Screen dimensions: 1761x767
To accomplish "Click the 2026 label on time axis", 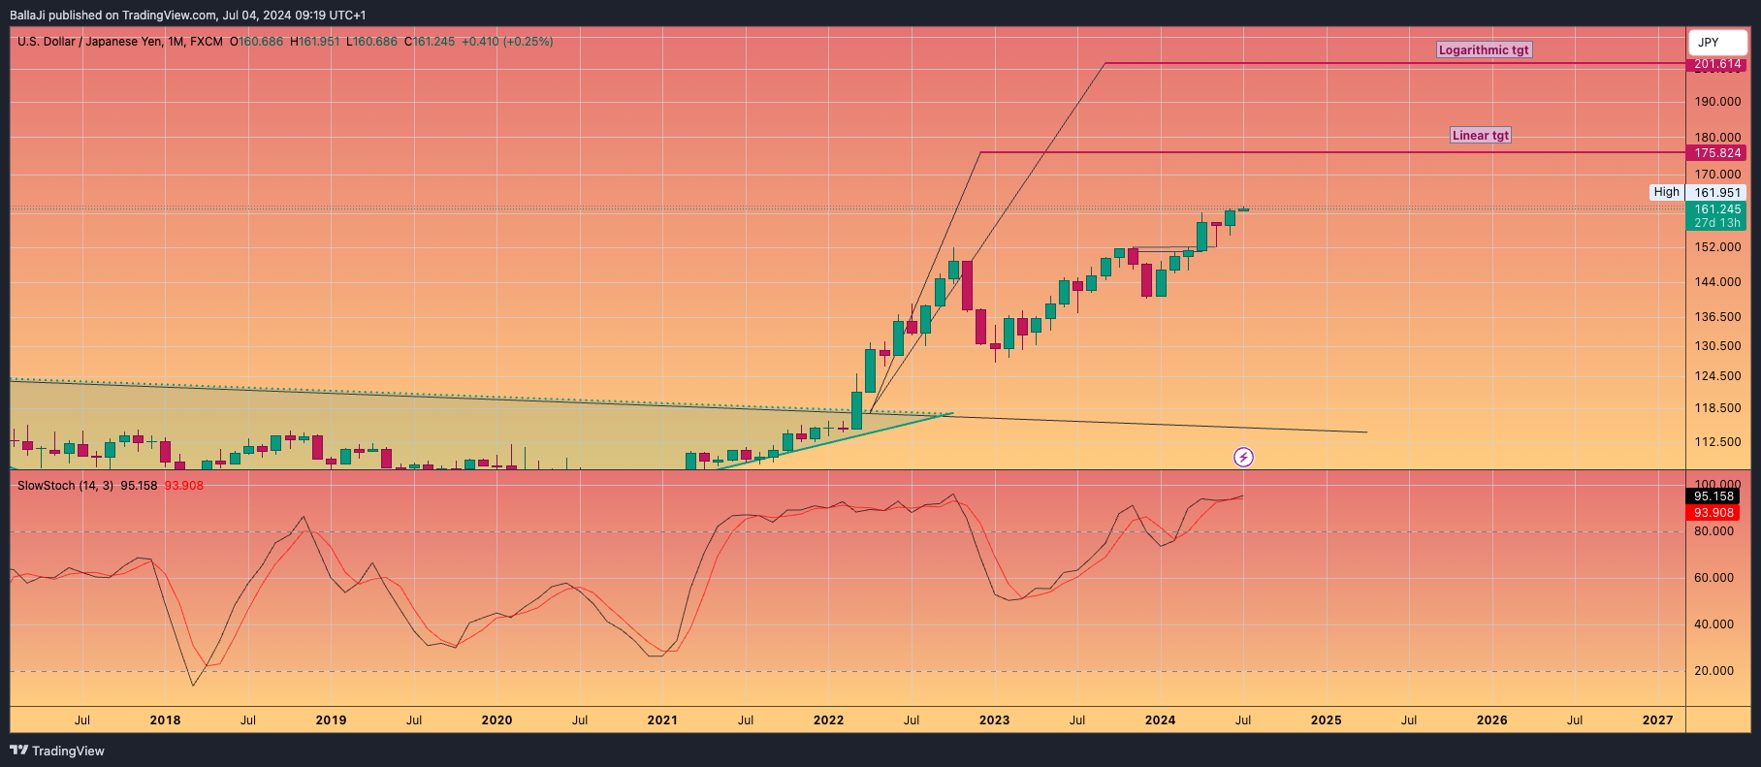I will point(1491,720).
